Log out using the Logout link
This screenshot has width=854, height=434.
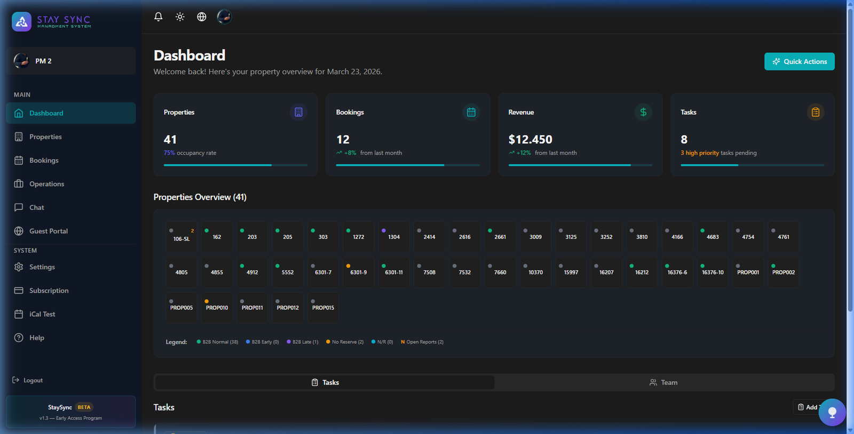[28, 380]
